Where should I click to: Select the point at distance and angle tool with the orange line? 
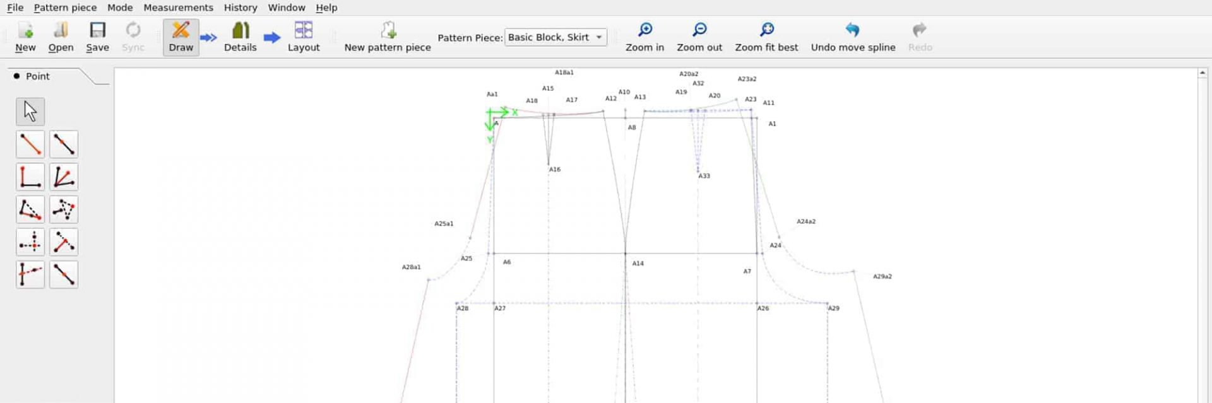click(30, 144)
